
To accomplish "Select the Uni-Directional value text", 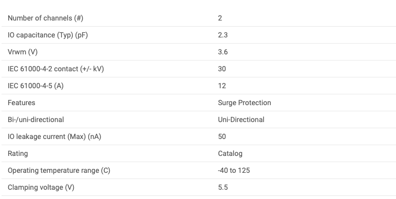I will tap(241, 120).
